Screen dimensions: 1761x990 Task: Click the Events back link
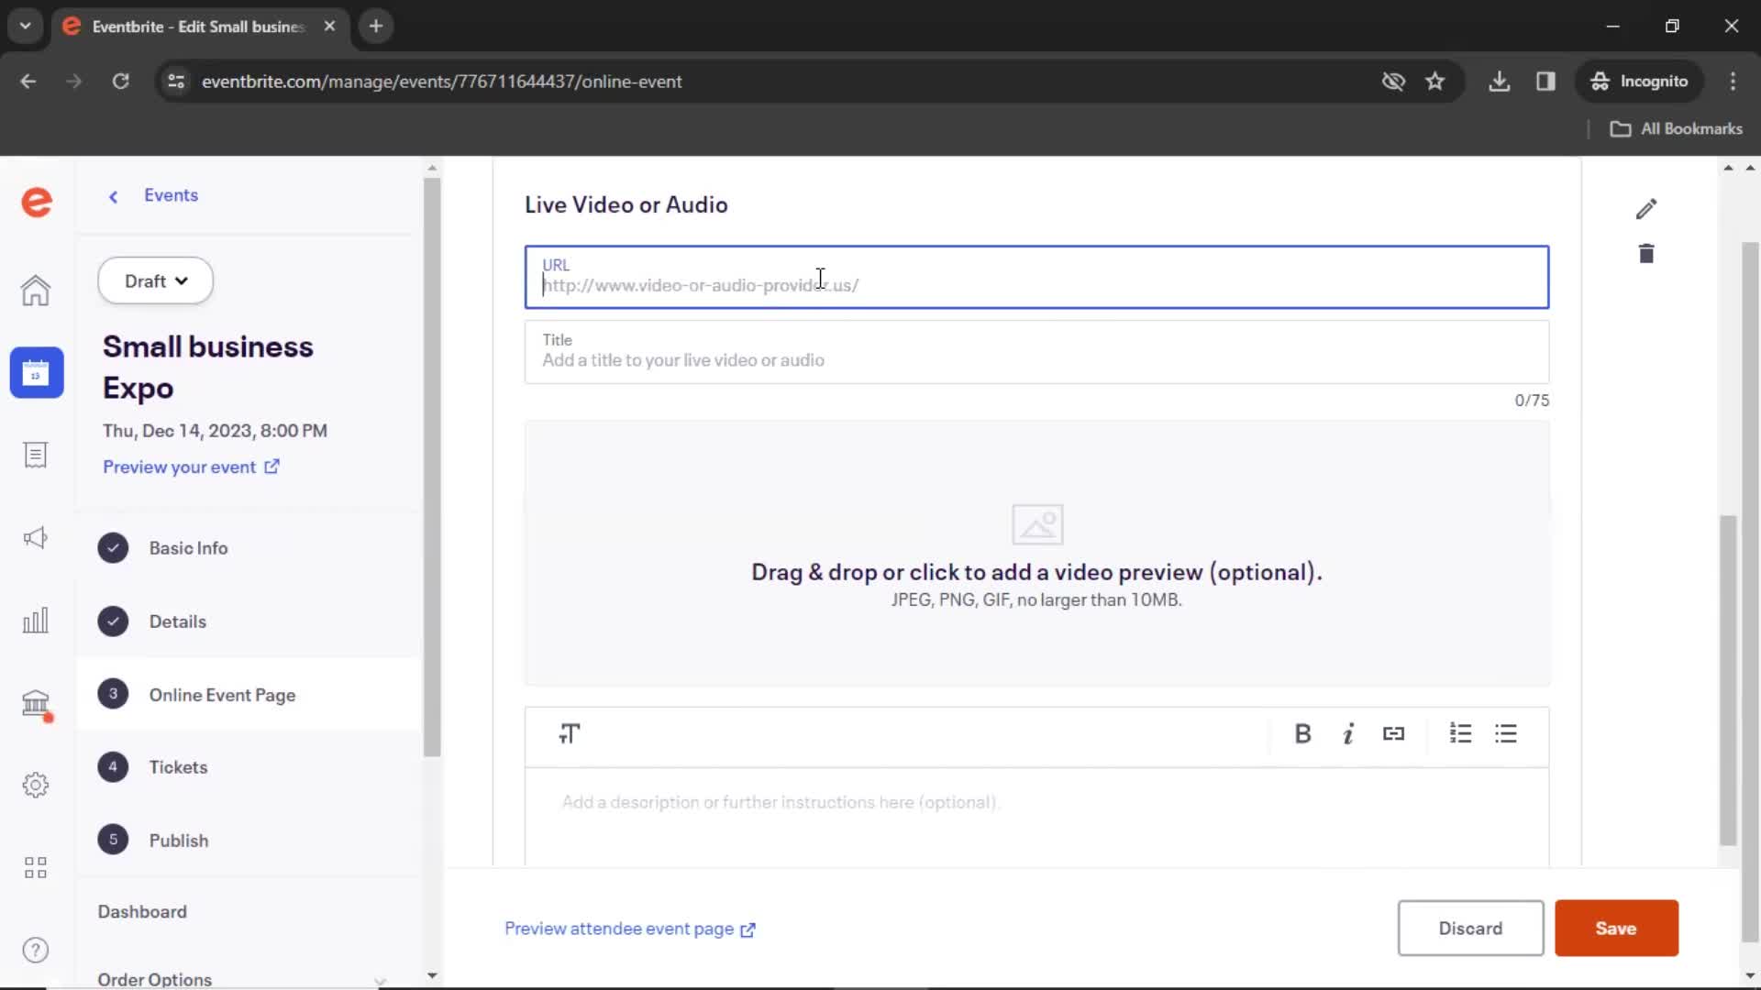coord(171,195)
